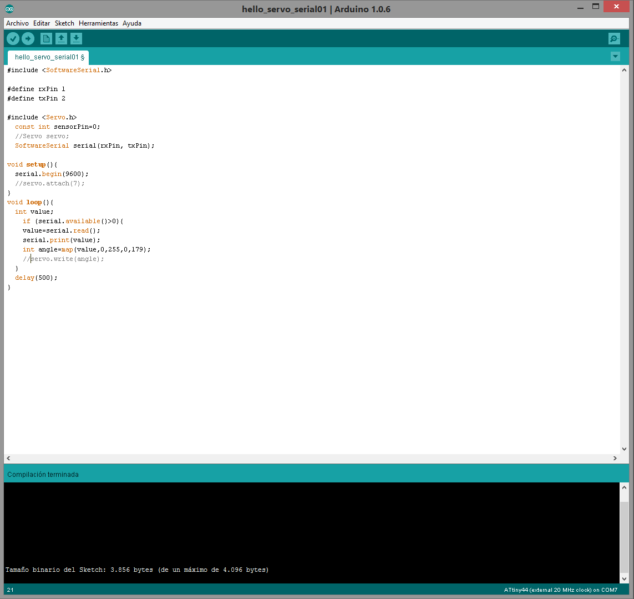The height and width of the screenshot is (599, 634).
Task: Close the Arduino window
Action: click(616, 7)
